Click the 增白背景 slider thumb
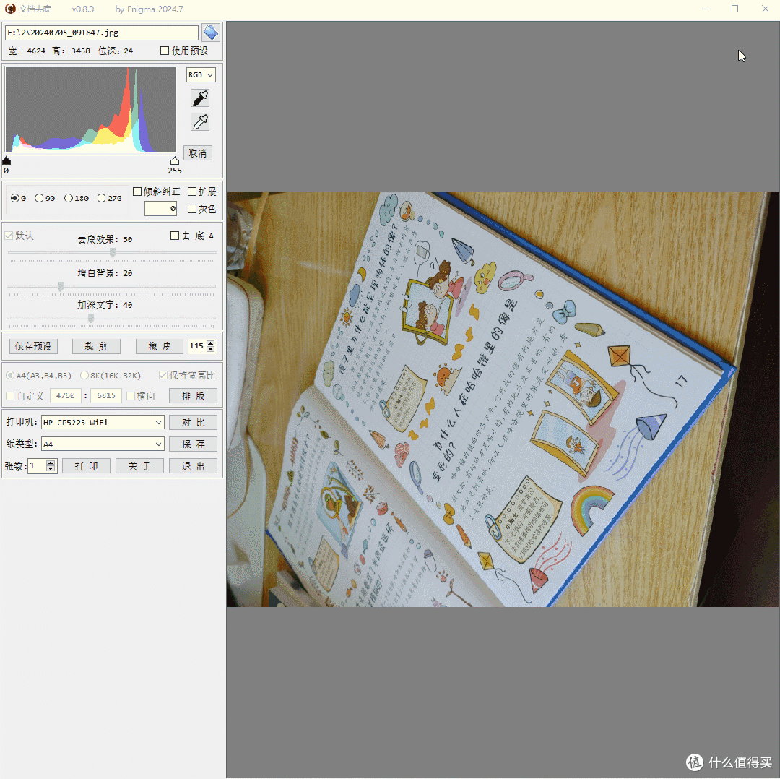This screenshot has width=780, height=779. click(61, 286)
